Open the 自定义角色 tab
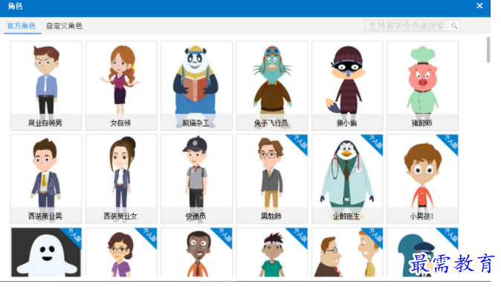This screenshot has width=501, height=287. pos(64,26)
